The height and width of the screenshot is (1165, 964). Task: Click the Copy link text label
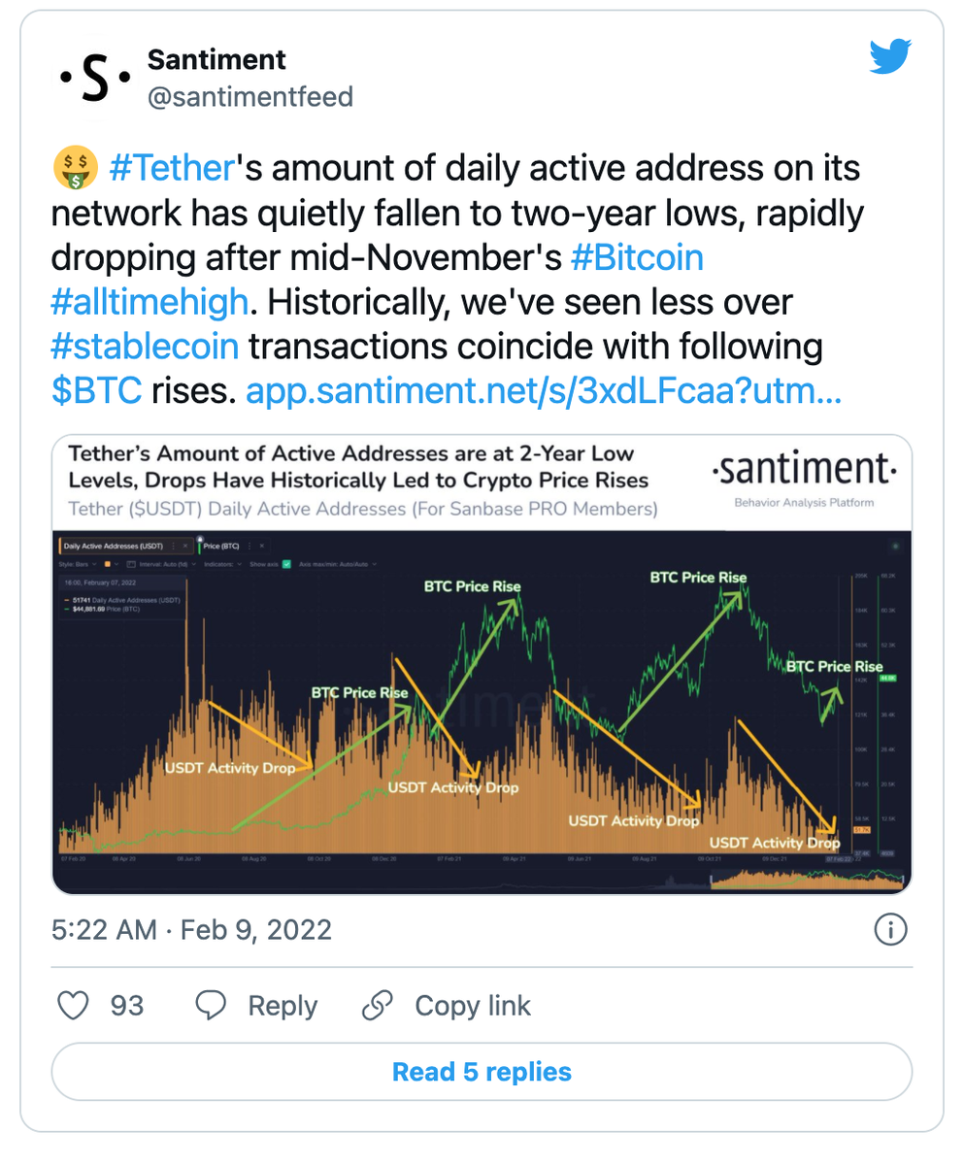473,1007
